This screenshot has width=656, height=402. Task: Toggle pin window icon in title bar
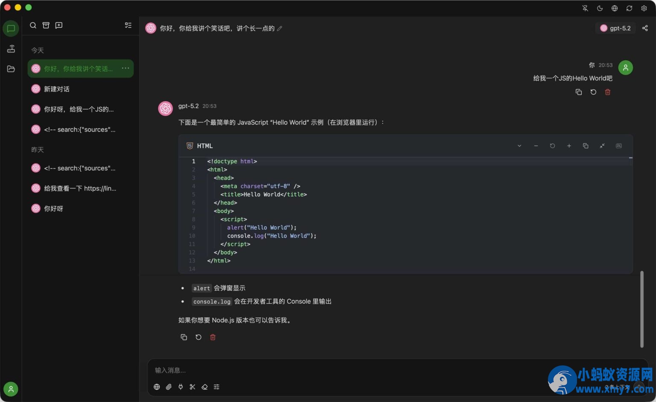585,8
